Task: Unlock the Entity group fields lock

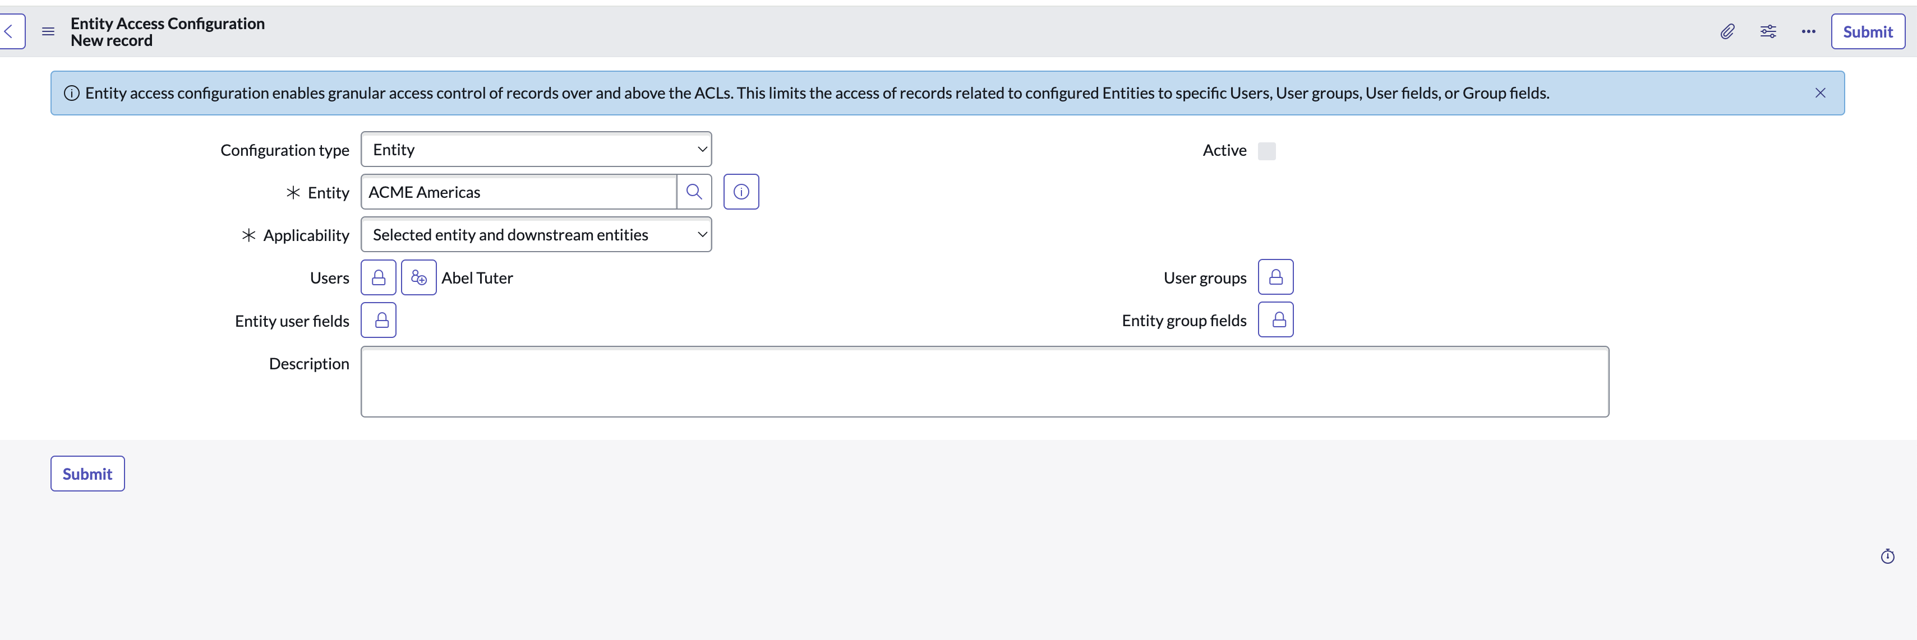Action: point(1275,319)
